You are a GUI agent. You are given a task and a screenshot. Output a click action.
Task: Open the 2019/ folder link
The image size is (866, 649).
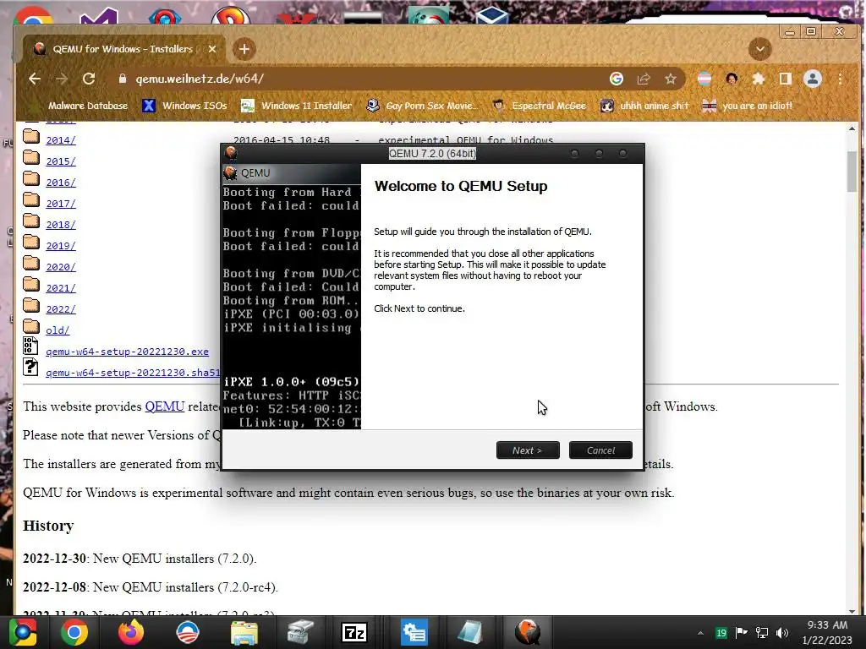[61, 246]
